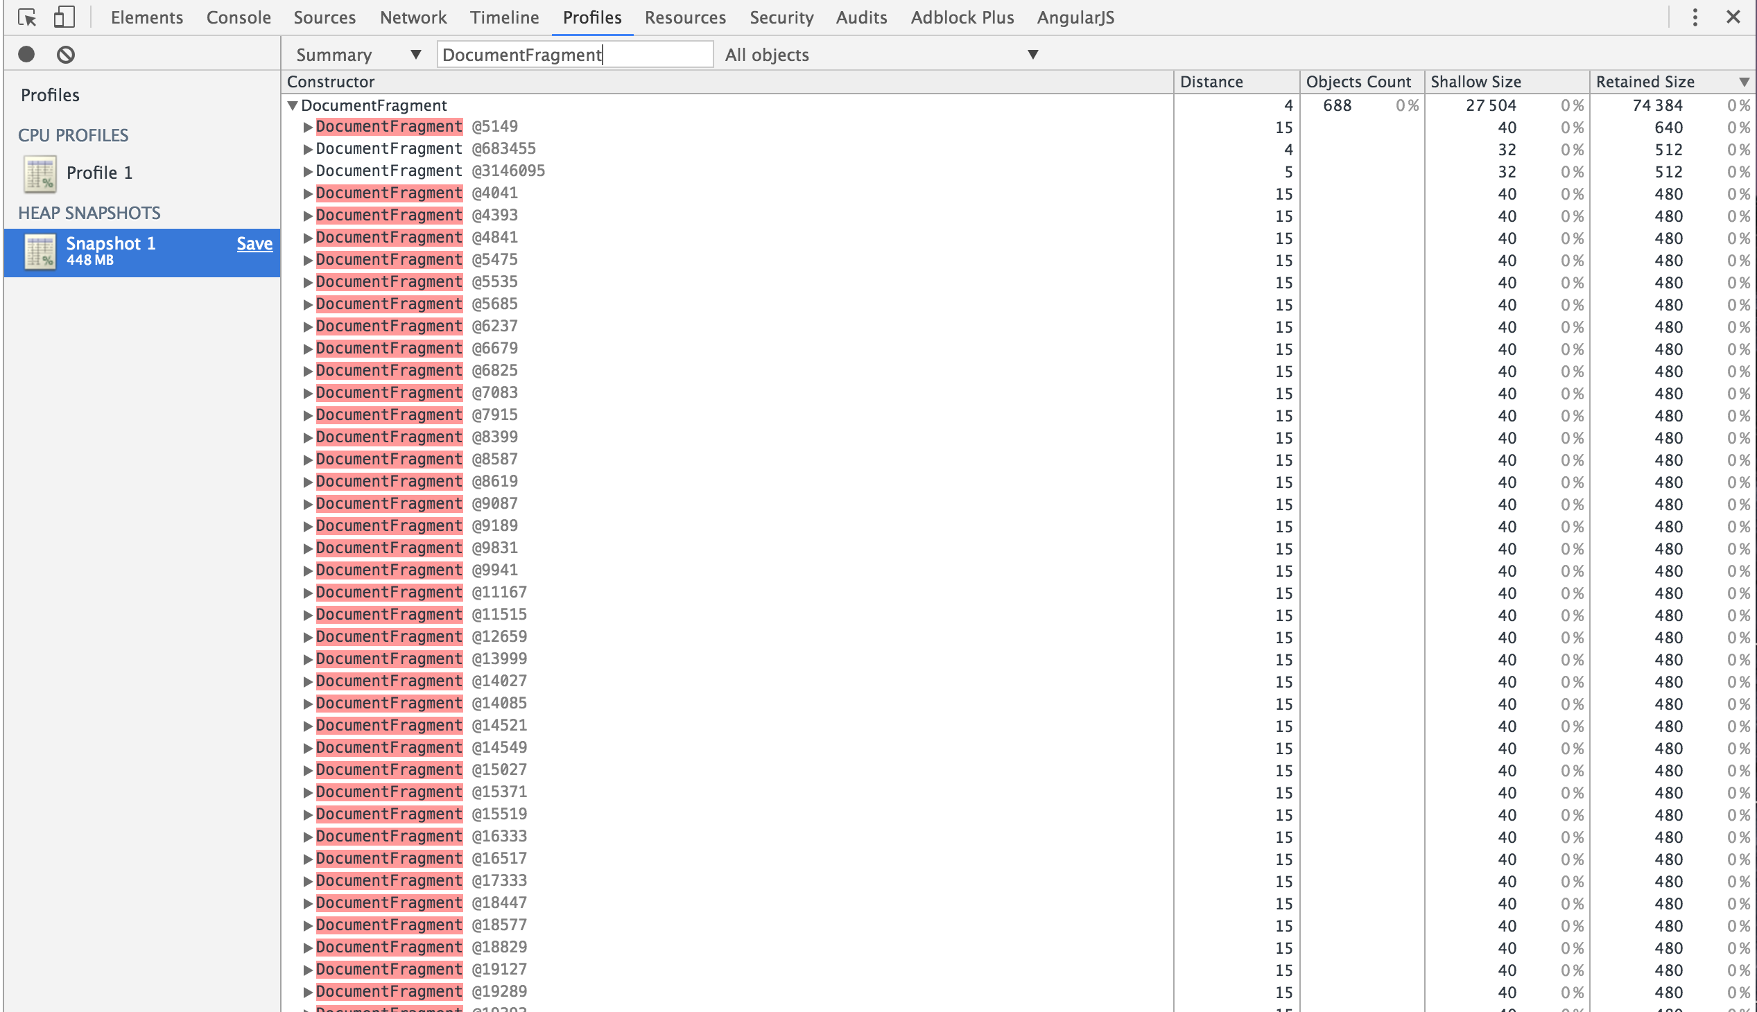Image resolution: width=1757 pixels, height=1012 pixels.
Task: Click the HEAP SNAPSHOTS section heading
Action: click(x=89, y=213)
